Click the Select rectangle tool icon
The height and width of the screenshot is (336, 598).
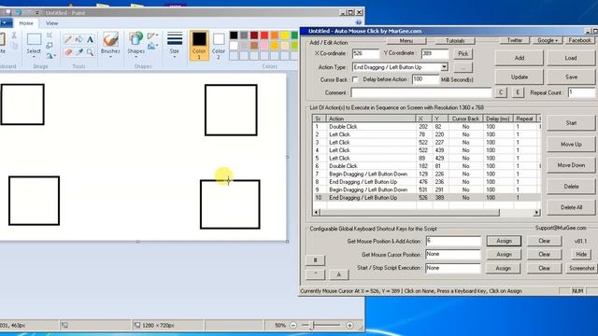34,39
